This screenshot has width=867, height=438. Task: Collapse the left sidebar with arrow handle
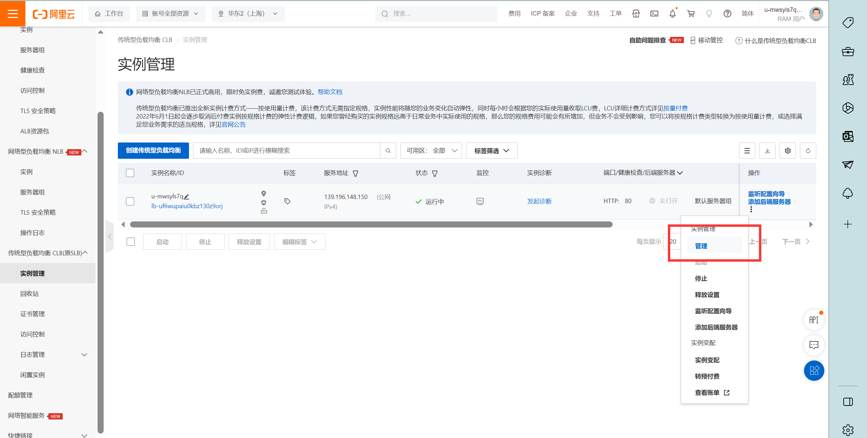pyautogui.click(x=109, y=237)
